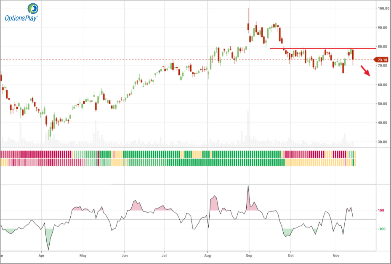Click the Sep label on time axis
391x264 pixels.
click(249, 255)
